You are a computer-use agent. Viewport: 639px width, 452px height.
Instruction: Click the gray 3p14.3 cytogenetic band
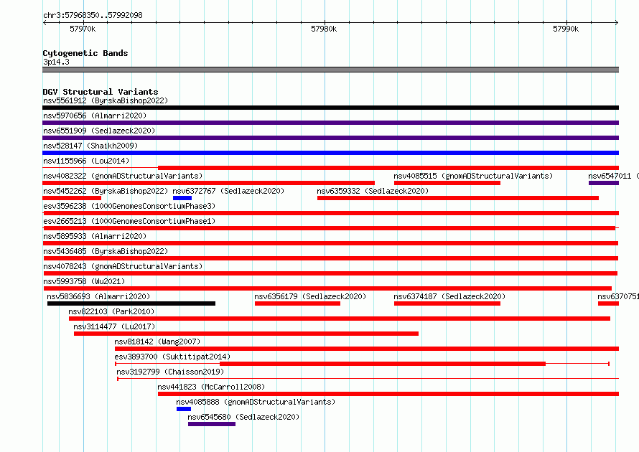tap(330, 70)
